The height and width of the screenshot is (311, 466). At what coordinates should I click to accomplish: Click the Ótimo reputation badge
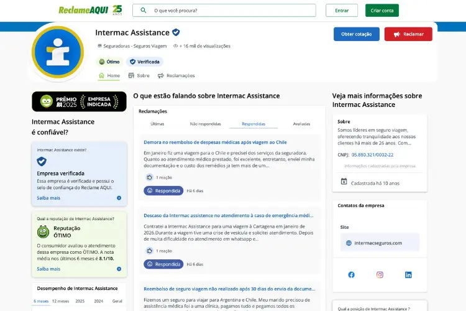point(109,62)
